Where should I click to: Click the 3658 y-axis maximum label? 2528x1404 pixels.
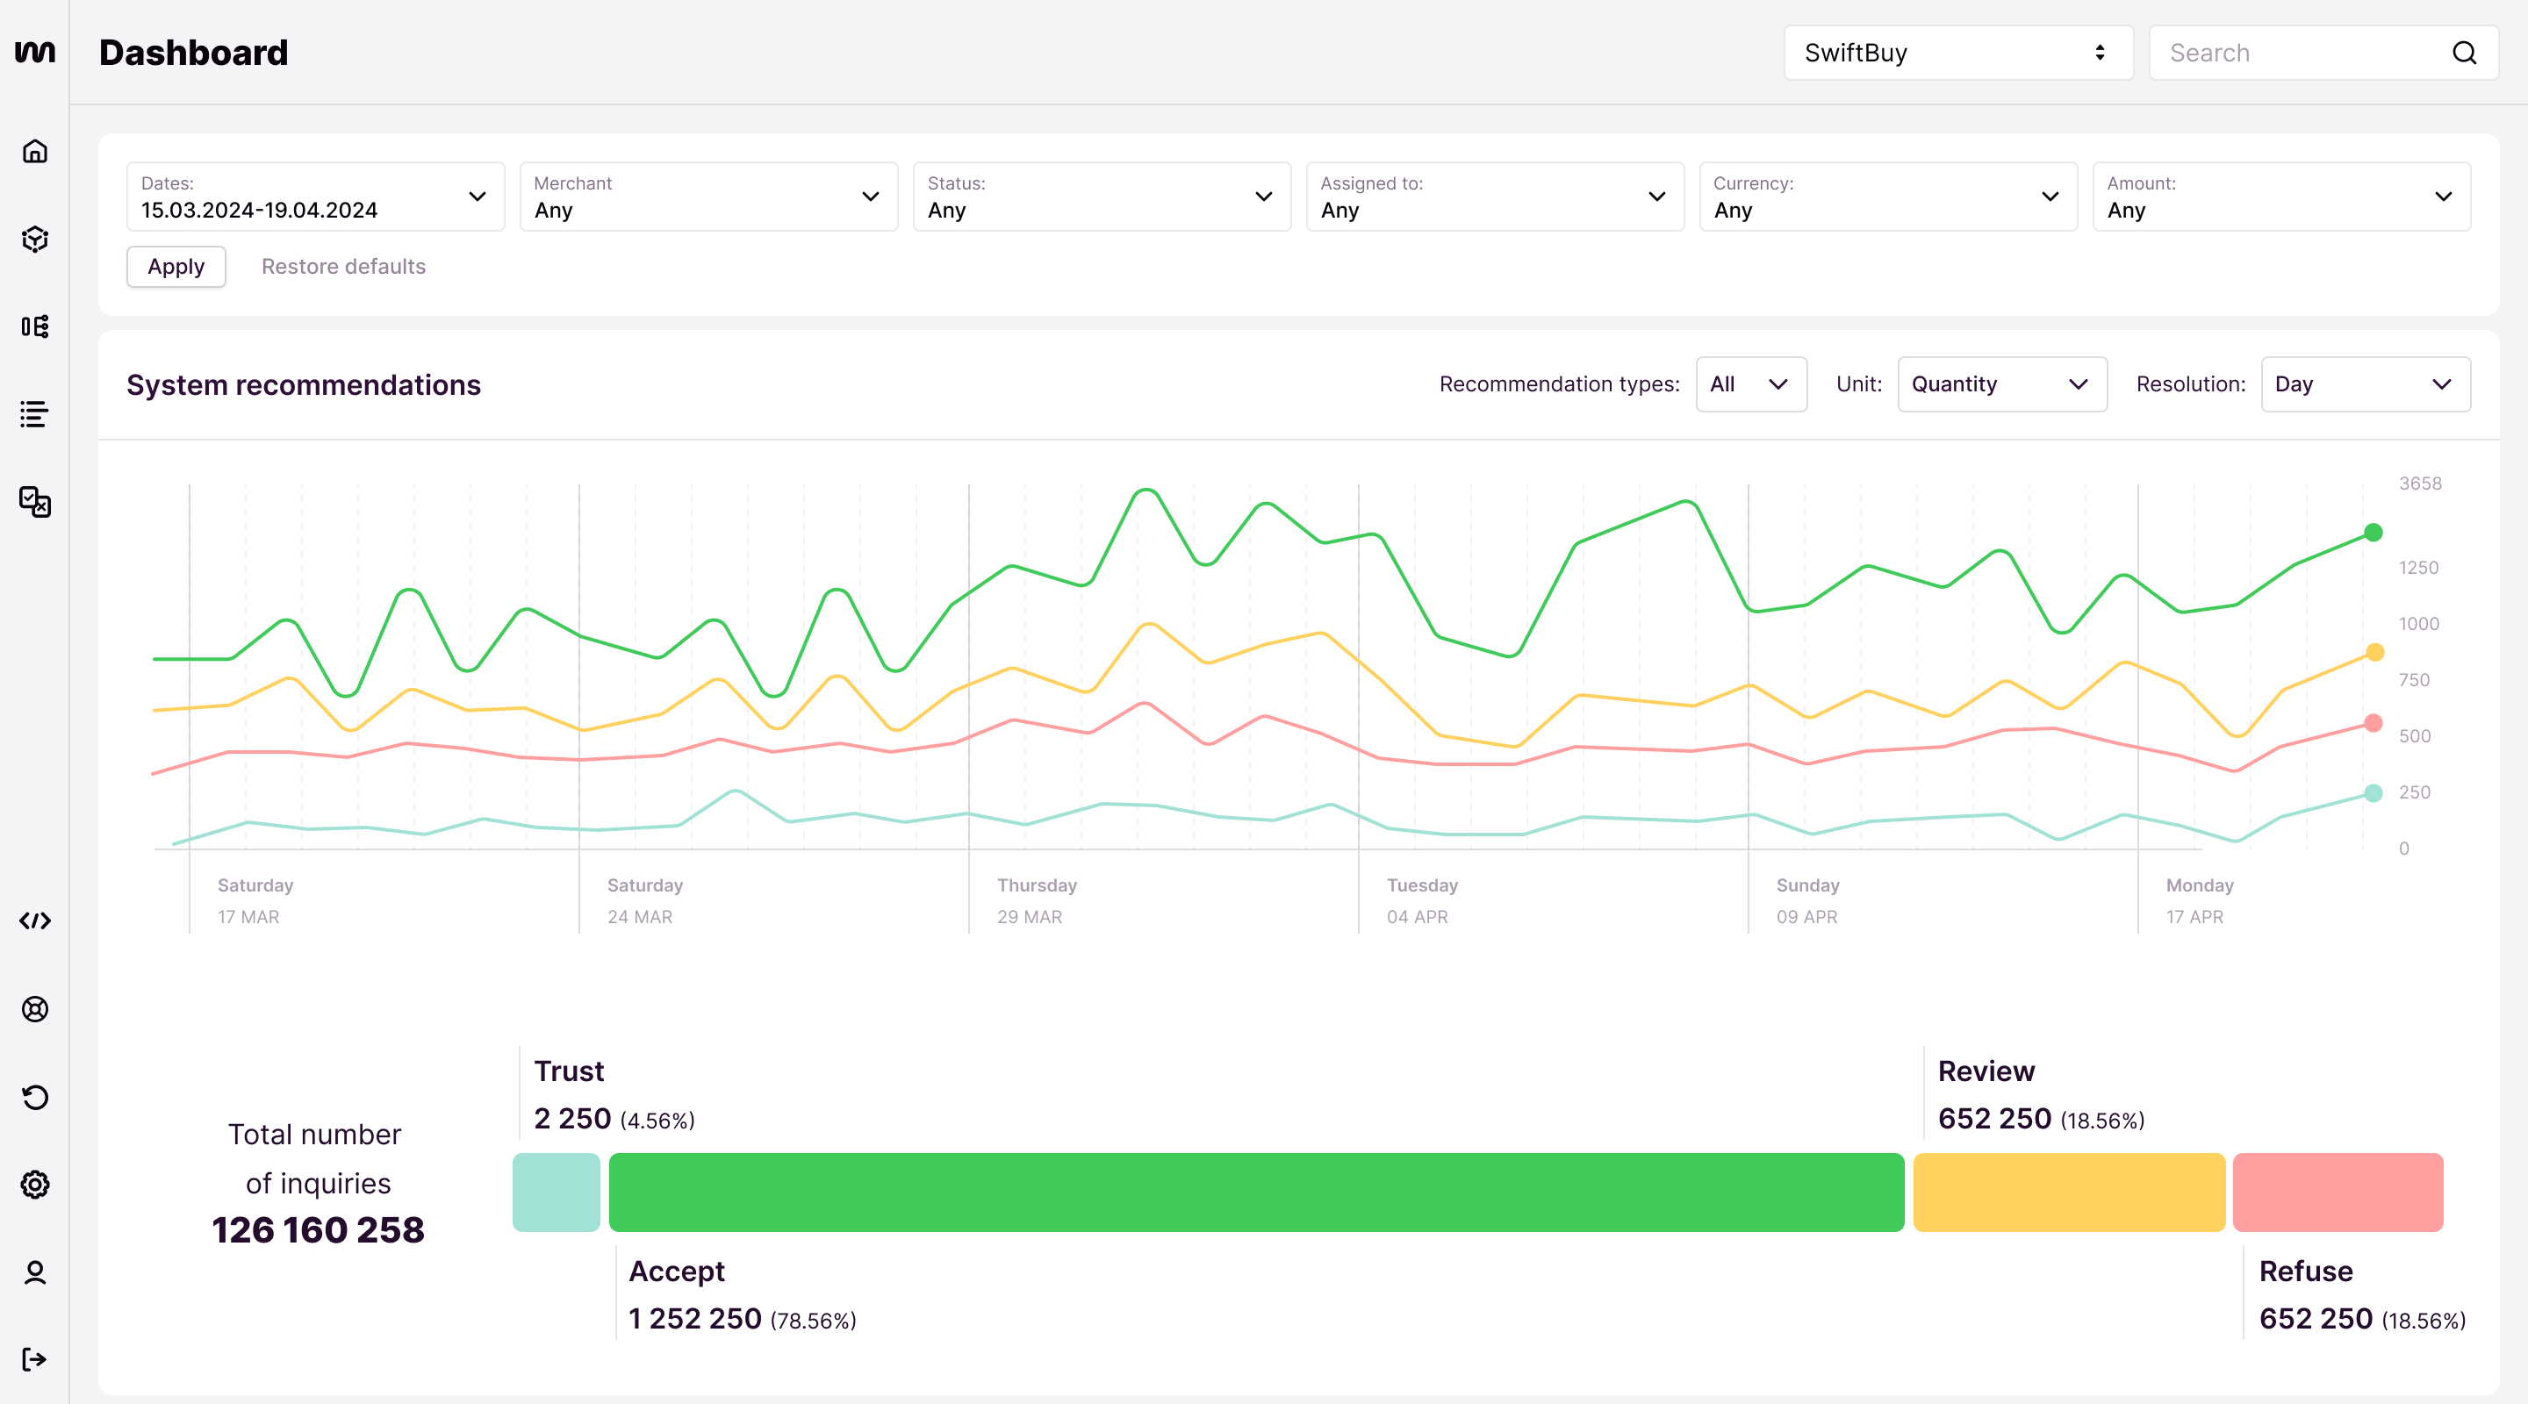pos(2420,484)
